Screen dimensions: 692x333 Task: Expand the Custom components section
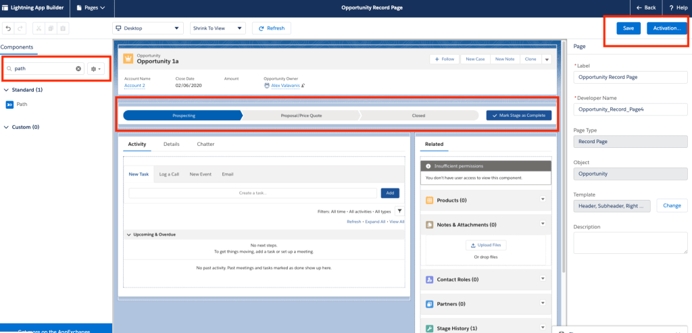[7, 127]
